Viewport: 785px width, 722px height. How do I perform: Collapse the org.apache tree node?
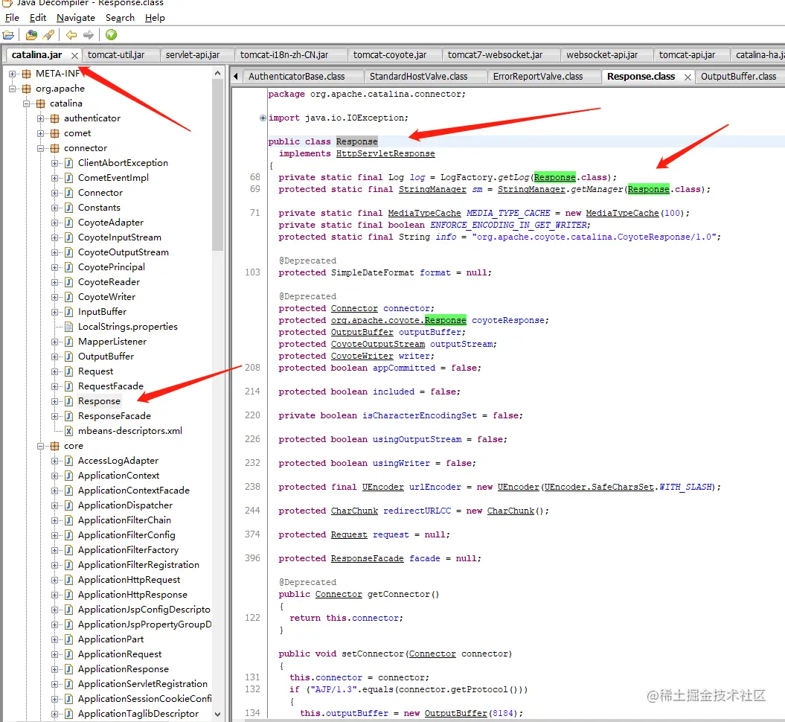12,89
